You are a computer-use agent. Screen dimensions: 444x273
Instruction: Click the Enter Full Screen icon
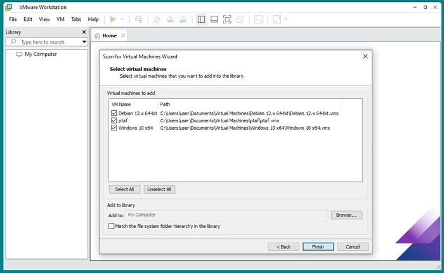[227, 19]
